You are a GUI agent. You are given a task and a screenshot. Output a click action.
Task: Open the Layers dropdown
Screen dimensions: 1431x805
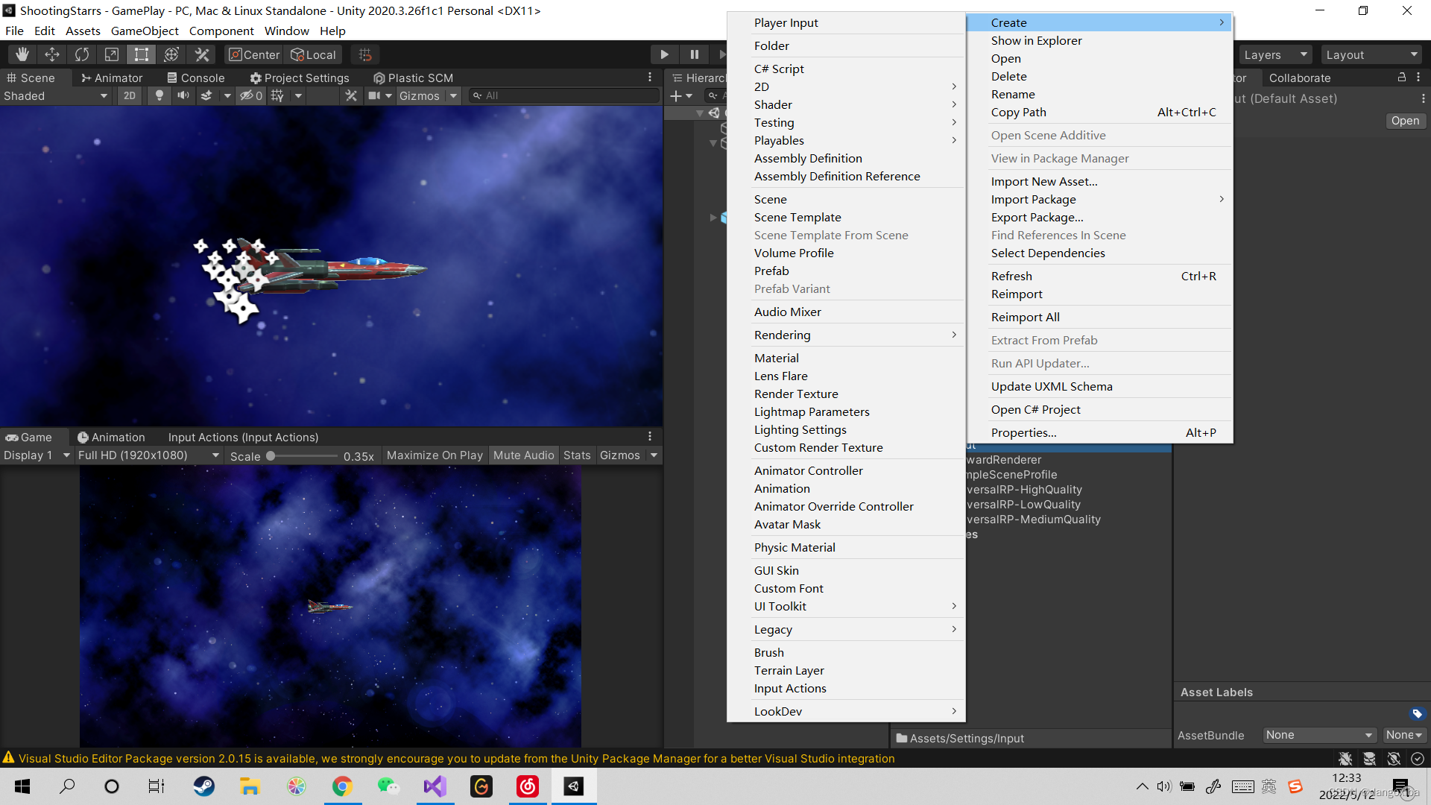tap(1275, 54)
